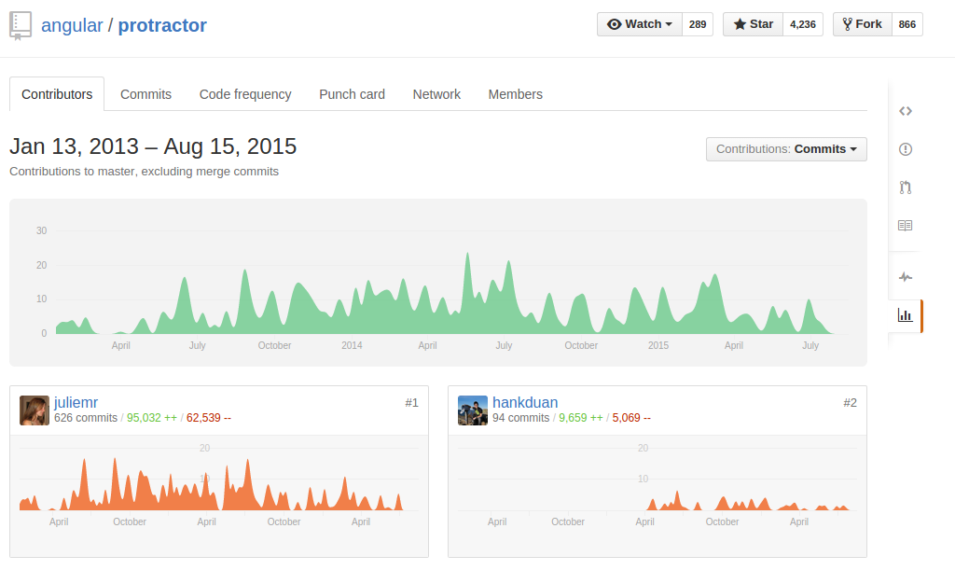
Task: Click the 'Contributions to master' description text
Action: (144, 172)
